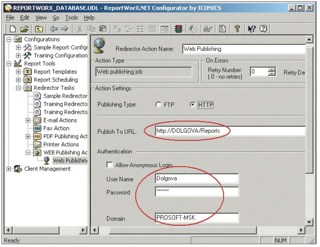320x247 pixels.
Task: Click the New document toolbar icon
Action: pyautogui.click(x=13, y=29)
